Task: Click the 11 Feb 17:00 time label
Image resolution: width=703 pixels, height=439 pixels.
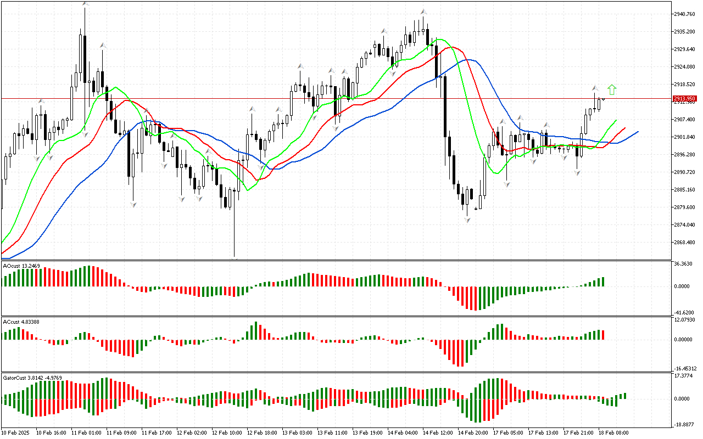Action: pos(157,433)
